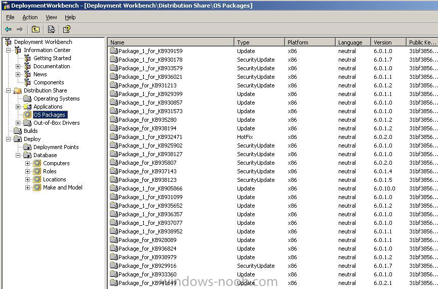Sort by the Public Key column header
Screen dimensions: 438x289
click(x=422, y=42)
